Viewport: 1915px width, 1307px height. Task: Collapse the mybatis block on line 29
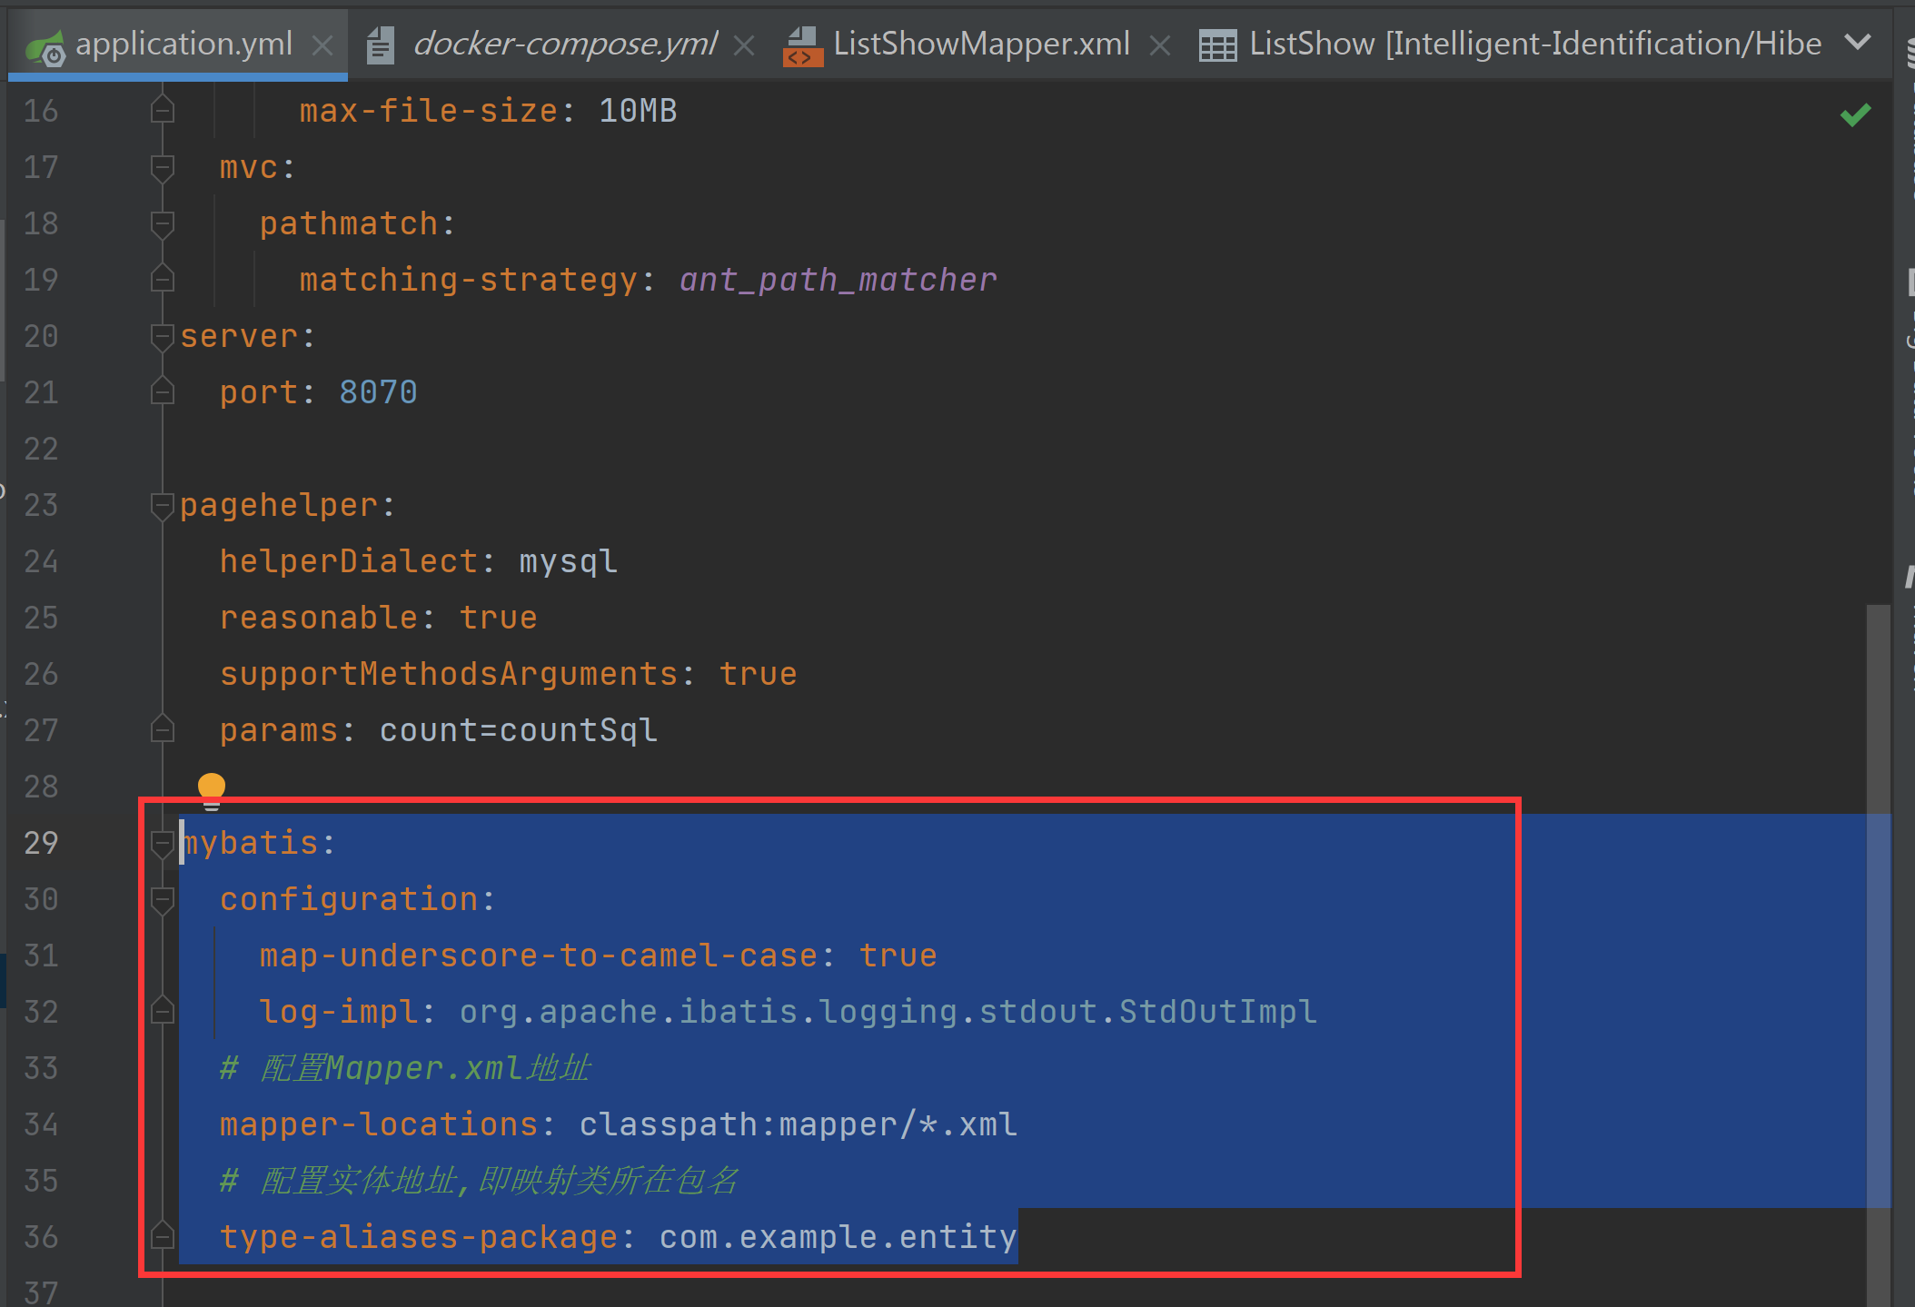(x=163, y=843)
